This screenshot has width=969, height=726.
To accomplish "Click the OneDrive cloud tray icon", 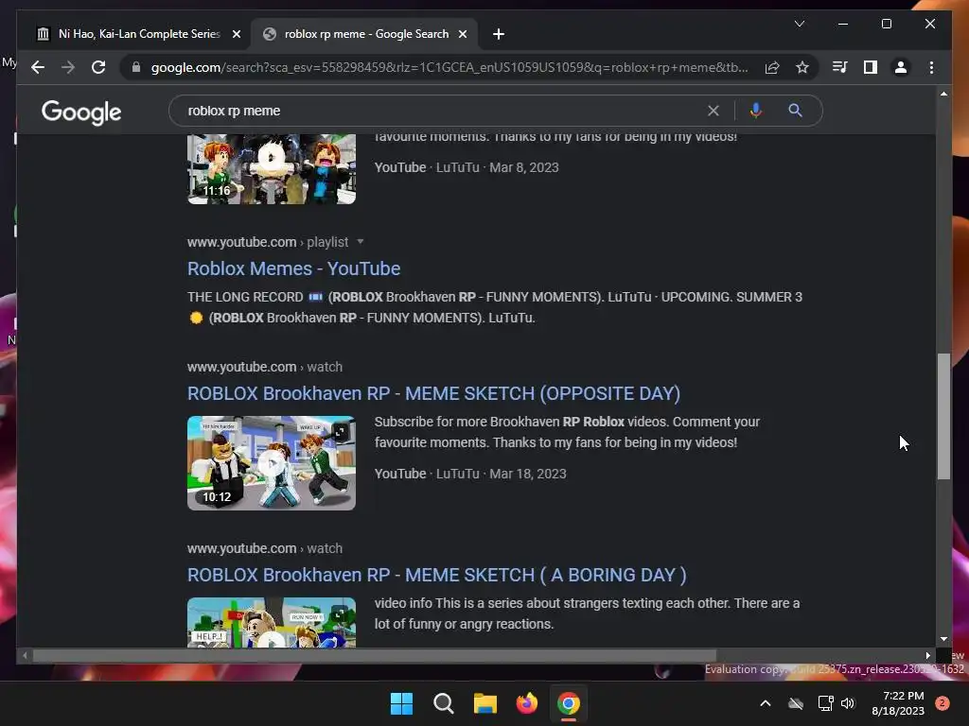I will tap(796, 703).
